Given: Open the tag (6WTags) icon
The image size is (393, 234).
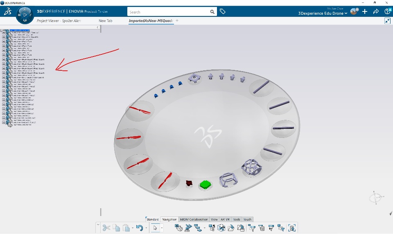Looking at the screenshot, I should (223, 11).
